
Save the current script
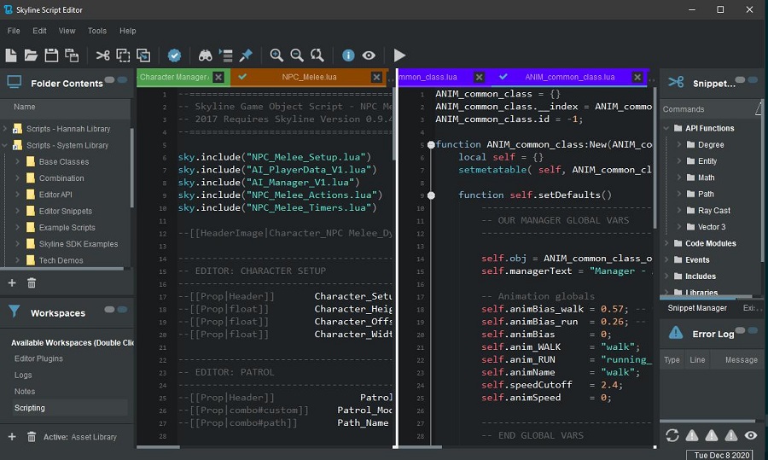pyautogui.click(x=51, y=55)
